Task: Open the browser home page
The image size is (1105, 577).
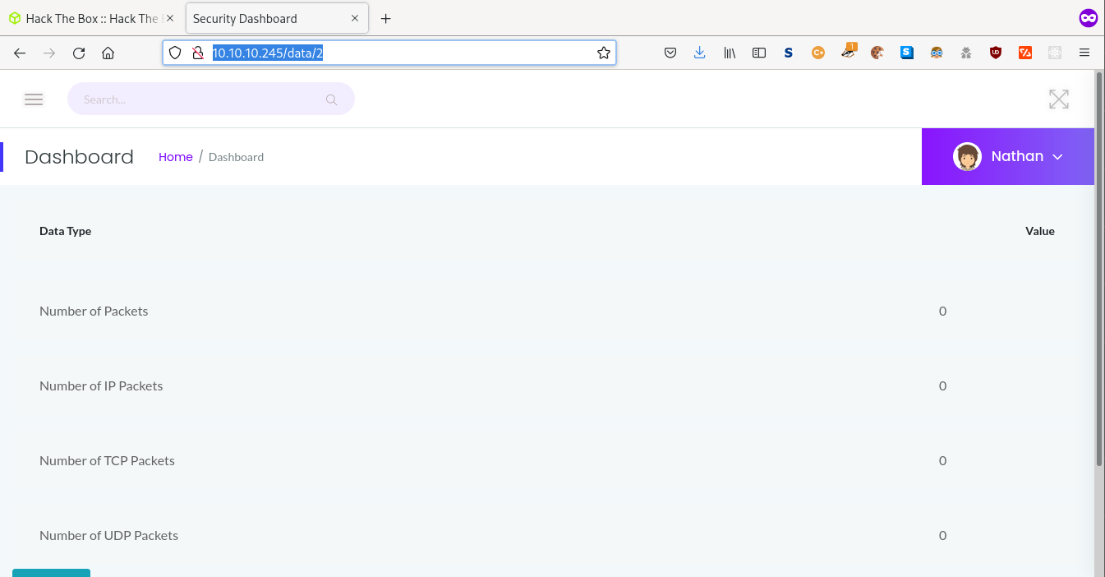Action: [x=108, y=53]
